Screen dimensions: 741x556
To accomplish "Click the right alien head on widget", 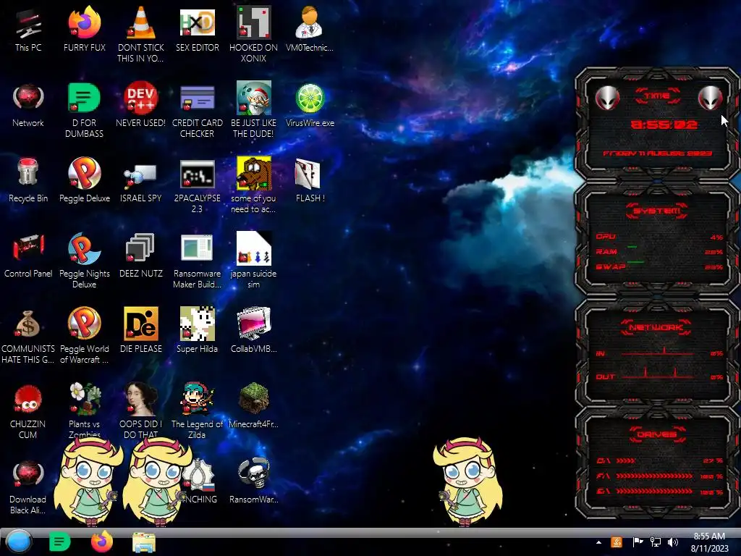I will click(x=711, y=98).
